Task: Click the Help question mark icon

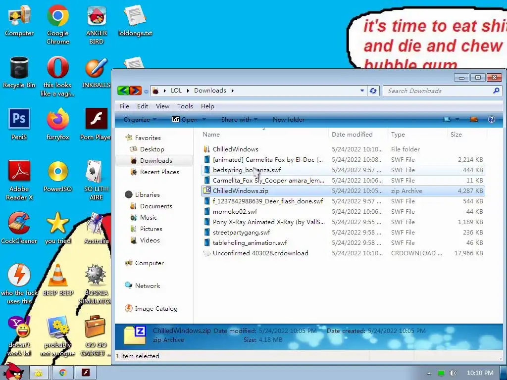Action: coord(492,120)
